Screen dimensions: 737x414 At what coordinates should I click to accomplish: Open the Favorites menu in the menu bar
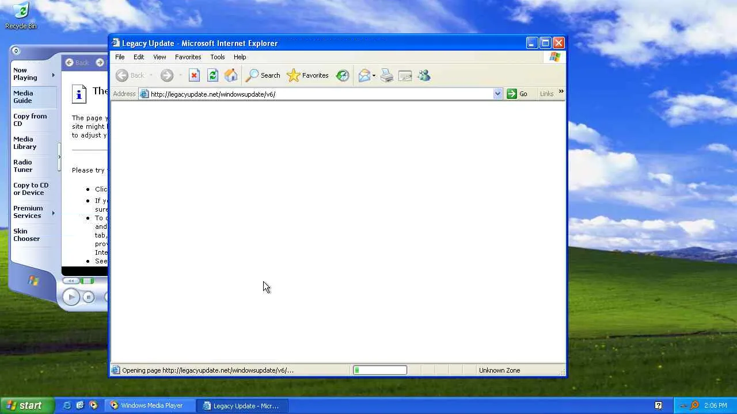tap(188, 57)
